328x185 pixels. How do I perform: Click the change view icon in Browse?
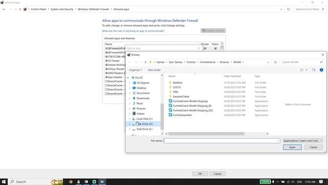pos(302,70)
